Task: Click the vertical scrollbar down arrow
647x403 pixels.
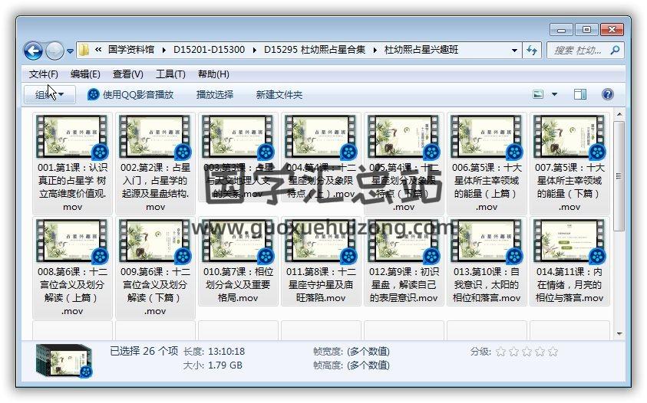Action: click(x=619, y=333)
